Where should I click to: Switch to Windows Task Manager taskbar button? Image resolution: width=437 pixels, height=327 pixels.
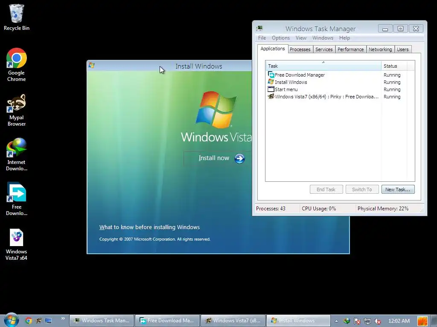[x=102, y=321]
